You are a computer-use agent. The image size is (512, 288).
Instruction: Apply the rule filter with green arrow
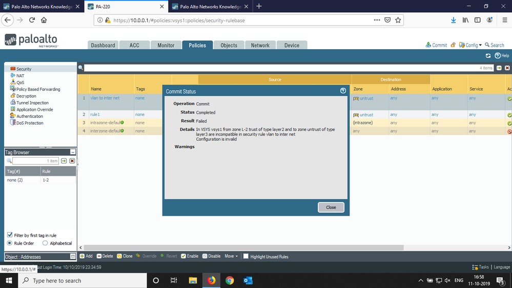[x=499, y=68]
